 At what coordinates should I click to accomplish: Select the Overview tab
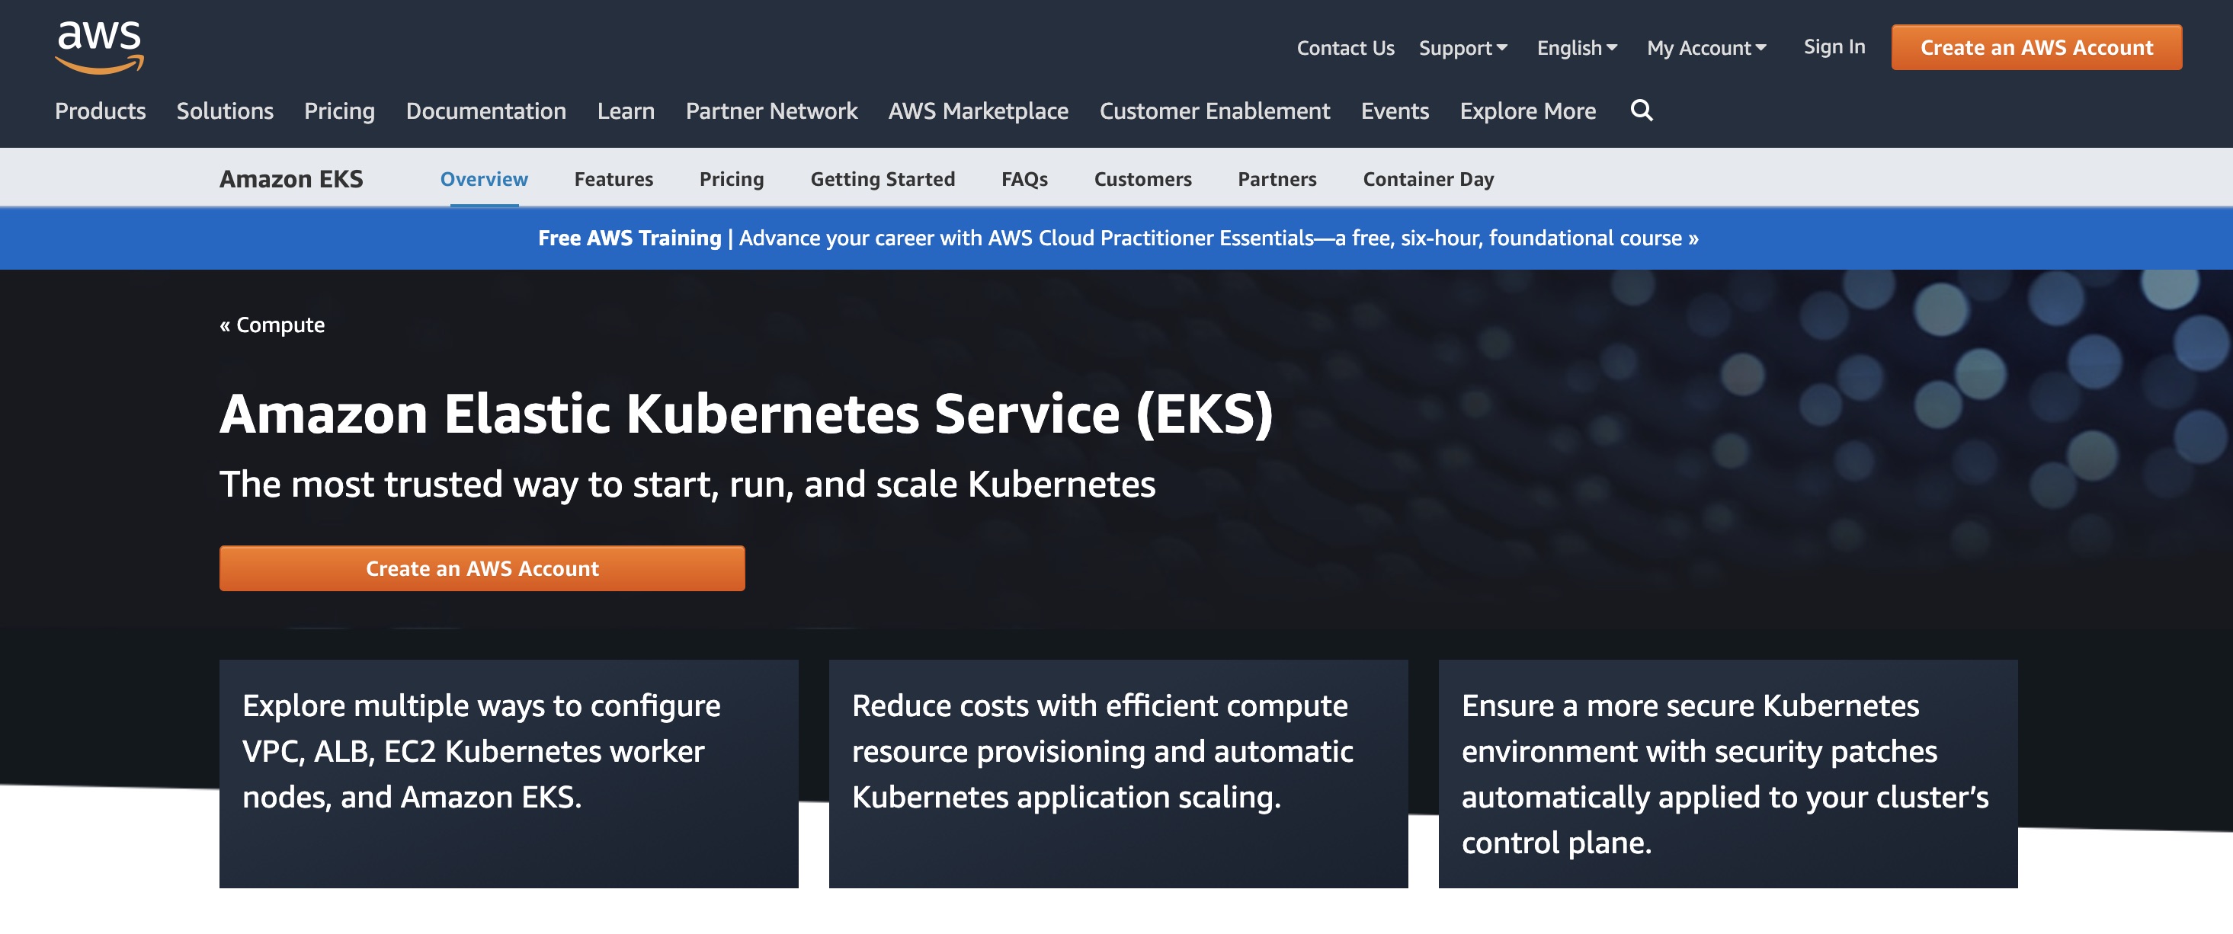point(484,178)
